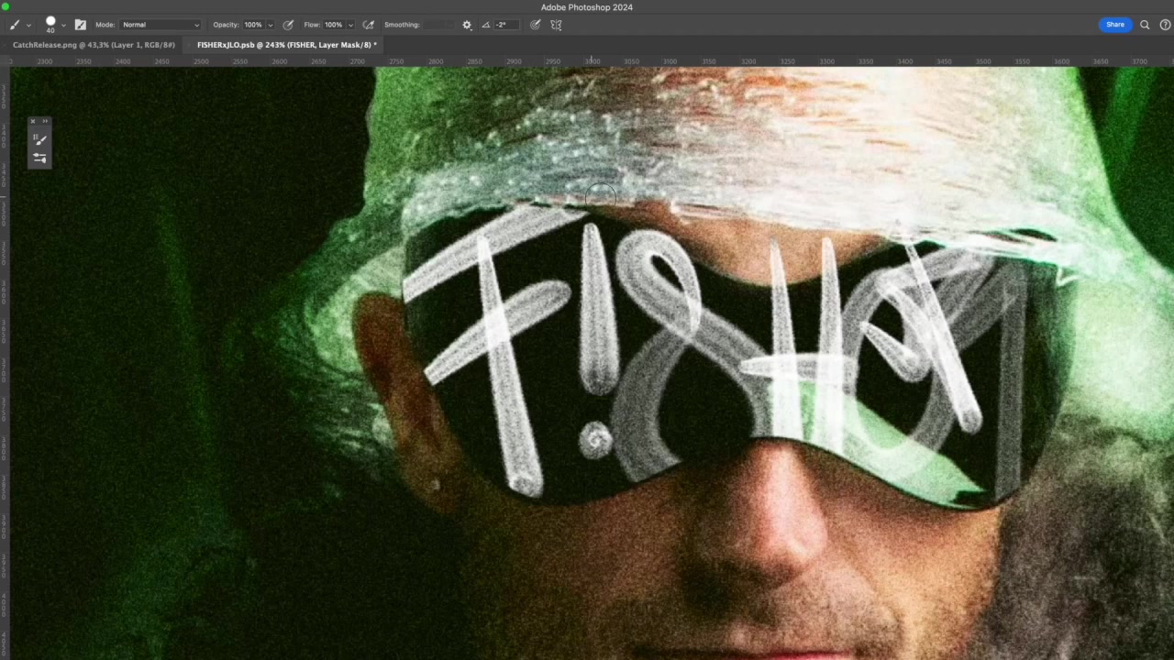This screenshot has height=660, width=1174.
Task: Click the horizontal ruler at 3000 mark
Action: click(593, 61)
